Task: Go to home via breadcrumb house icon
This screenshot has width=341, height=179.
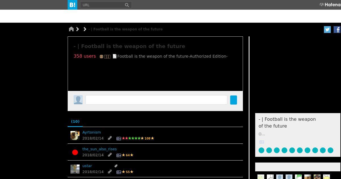Action: 71,29
